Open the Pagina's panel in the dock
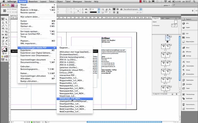 (x=189, y=19)
